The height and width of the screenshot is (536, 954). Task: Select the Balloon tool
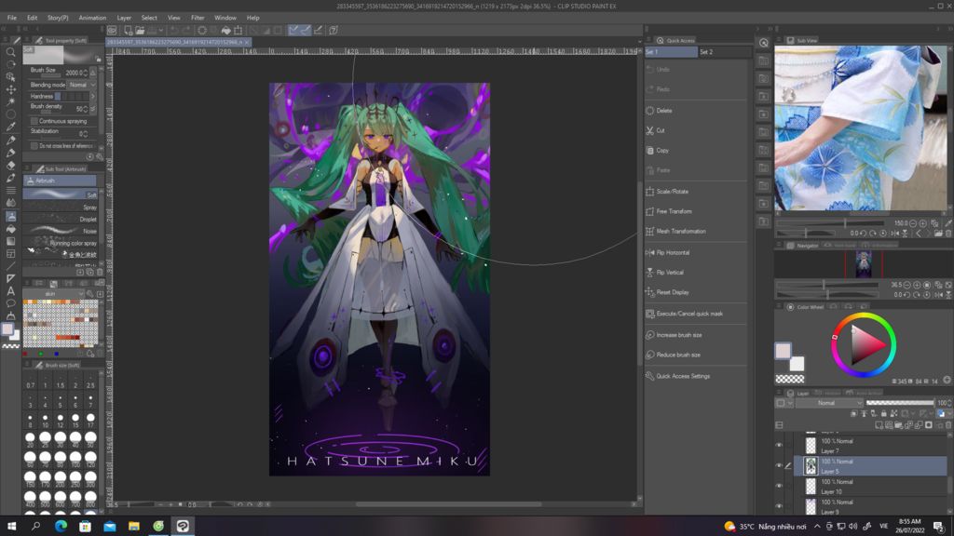[10, 303]
